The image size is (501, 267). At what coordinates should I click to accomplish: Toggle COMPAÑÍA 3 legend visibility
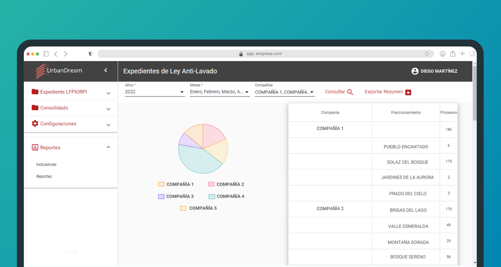coord(176,196)
